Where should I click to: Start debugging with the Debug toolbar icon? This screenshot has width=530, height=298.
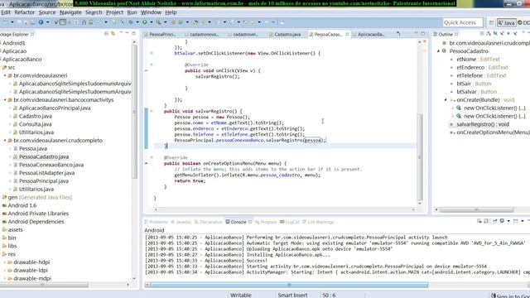tap(131, 22)
